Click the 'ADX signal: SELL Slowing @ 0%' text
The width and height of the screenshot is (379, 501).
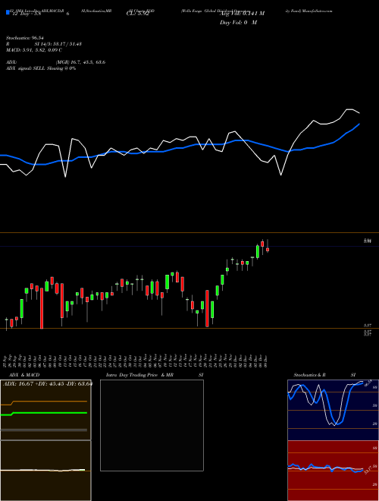[41, 68]
